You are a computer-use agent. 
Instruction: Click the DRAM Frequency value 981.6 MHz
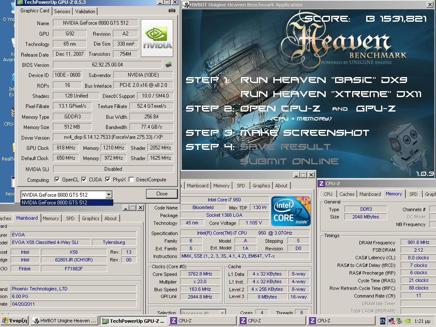tap(418, 242)
